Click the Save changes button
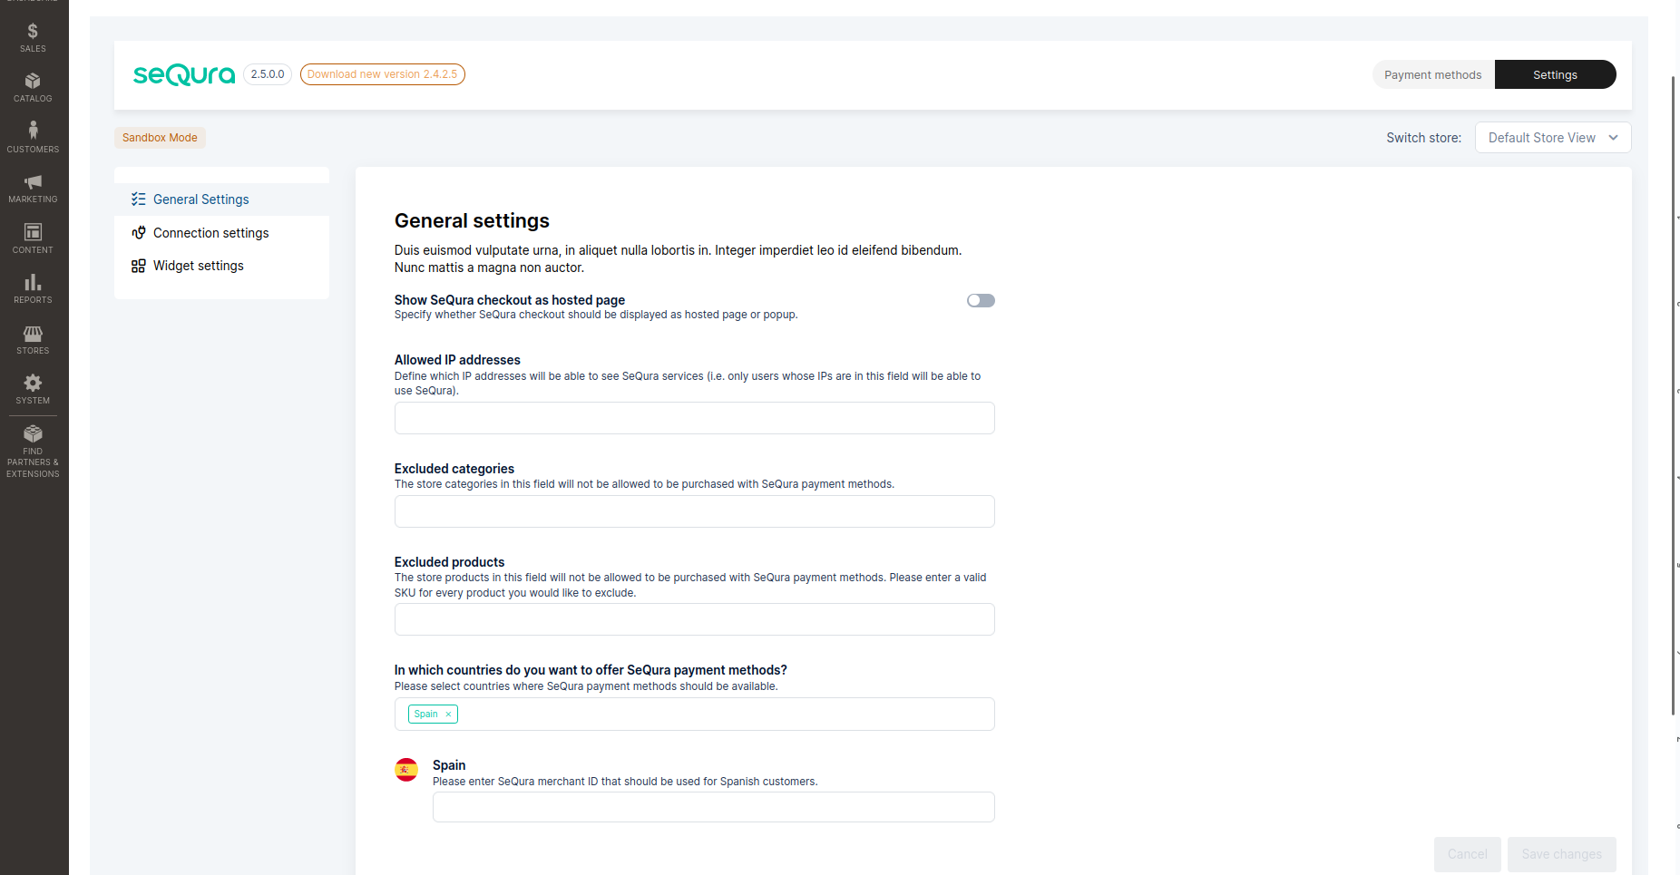Image resolution: width=1680 pixels, height=875 pixels. [1561, 854]
